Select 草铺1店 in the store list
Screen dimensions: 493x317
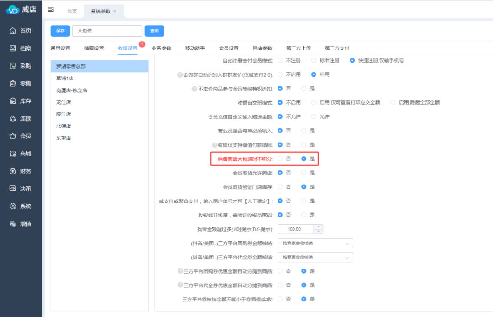pos(64,78)
